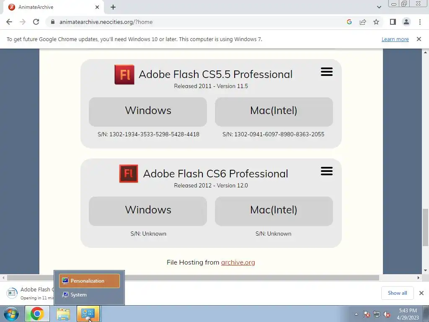Close the downloads bar
This screenshot has height=322, width=429.
point(421,293)
